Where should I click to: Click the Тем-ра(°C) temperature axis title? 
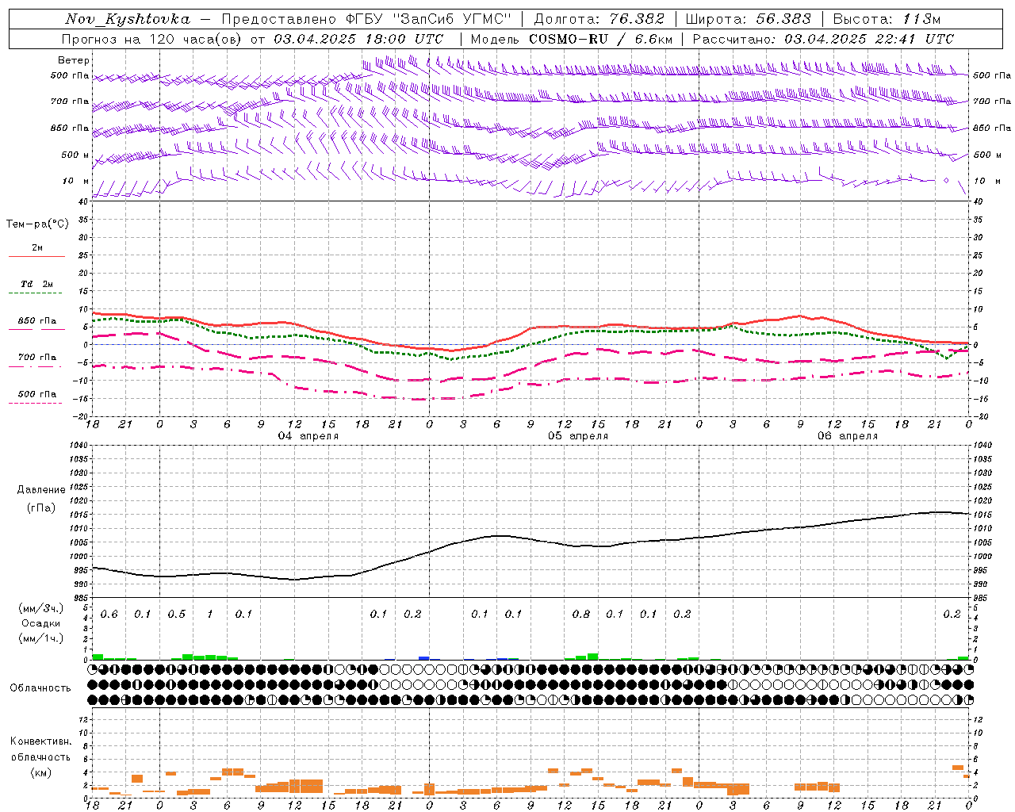(x=37, y=224)
